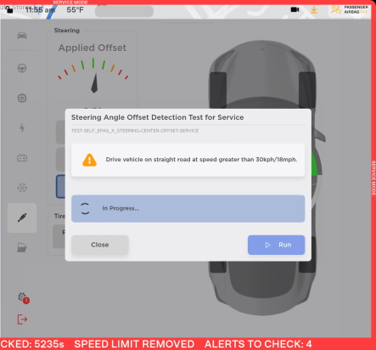Open the chassis suspension sidebar icon
Screen dimensions: 376x350
click(x=22, y=217)
